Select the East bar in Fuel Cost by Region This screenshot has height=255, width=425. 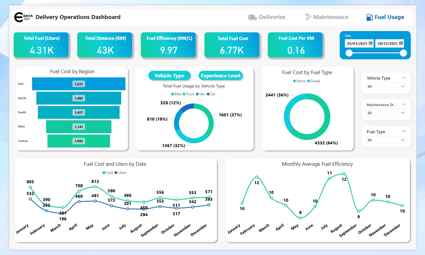pos(79,84)
